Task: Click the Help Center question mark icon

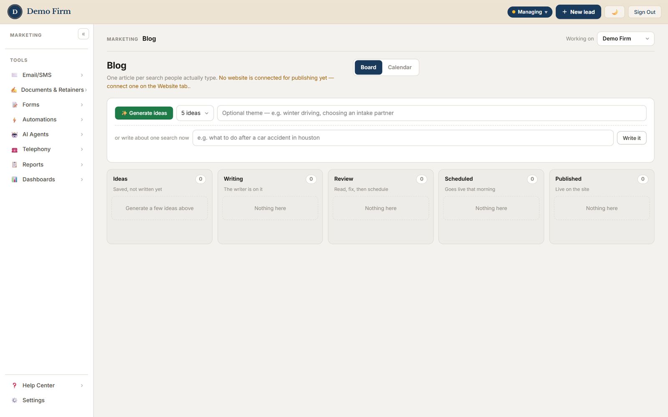Action: pyautogui.click(x=15, y=385)
